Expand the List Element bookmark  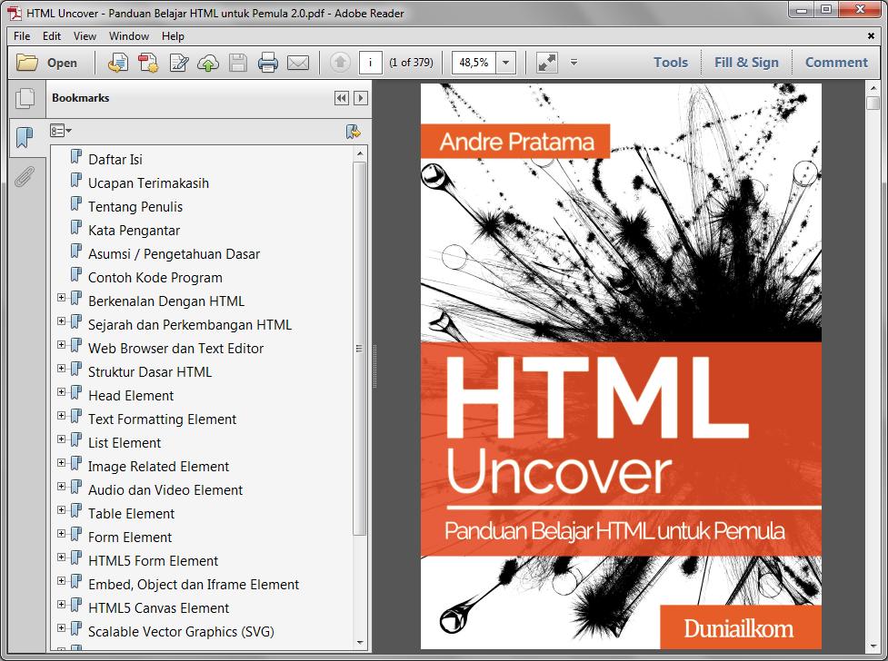click(61, 439)
